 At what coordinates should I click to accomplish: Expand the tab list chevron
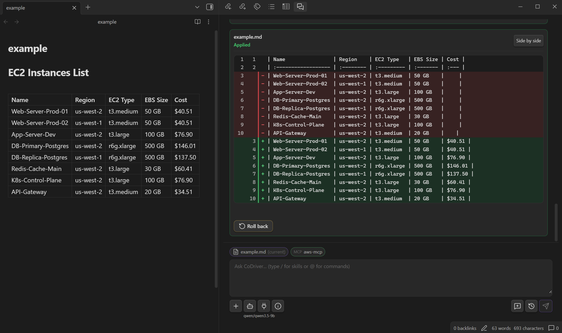(197, 7)
